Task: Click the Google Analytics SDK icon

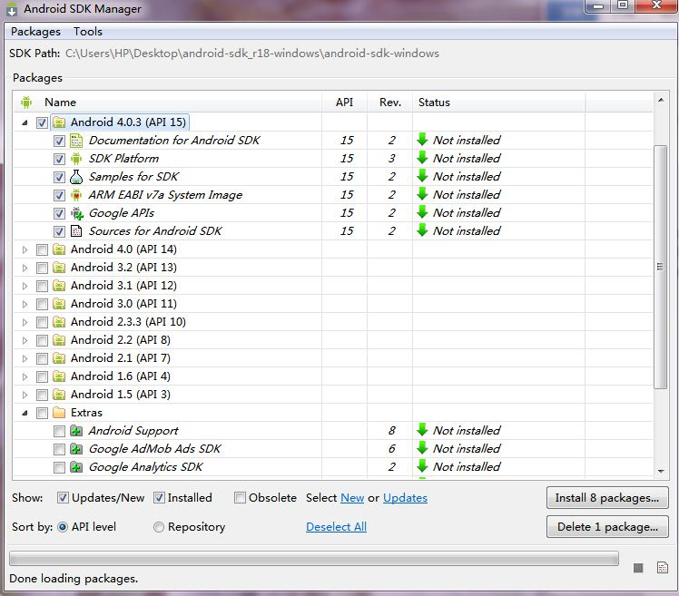Action: click(76, 467)
